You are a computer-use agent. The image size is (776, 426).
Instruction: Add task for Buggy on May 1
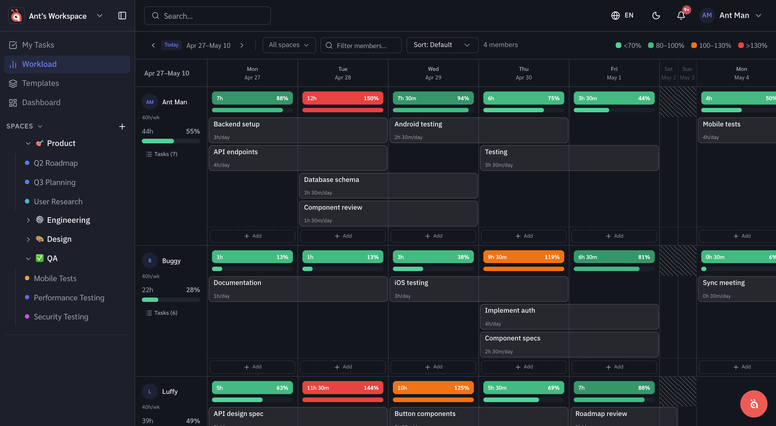click(614, 367)
